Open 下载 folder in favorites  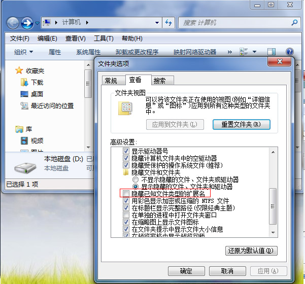[x=37, y=82]
